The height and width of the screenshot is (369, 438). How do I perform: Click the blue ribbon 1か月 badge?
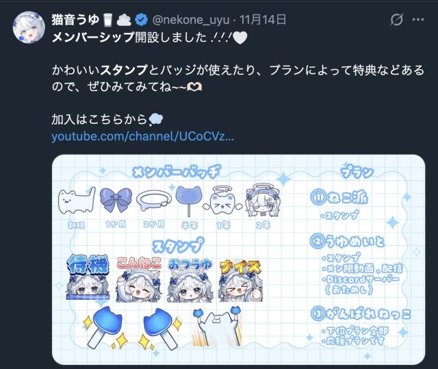pyautogui.click(x=116, y=199)
